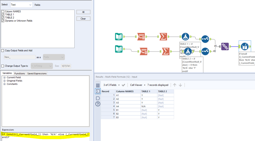The height and width of the screenshot is (141, 255).
Task: Select the Multi-Field Formula tool
Action: tap(245, 47)
